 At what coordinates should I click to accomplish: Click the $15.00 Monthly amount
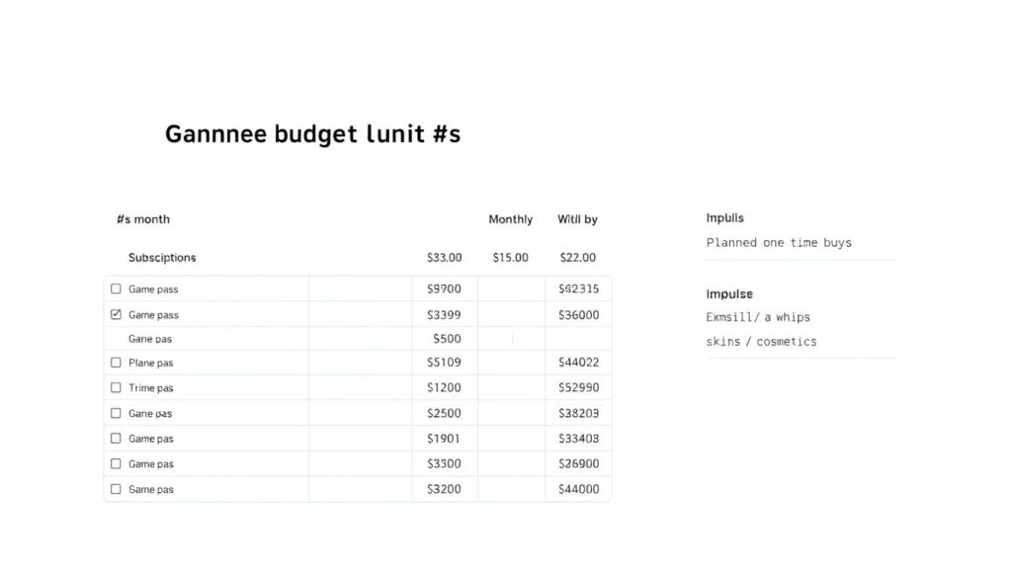pyautogui.click(x=510, y=257)
